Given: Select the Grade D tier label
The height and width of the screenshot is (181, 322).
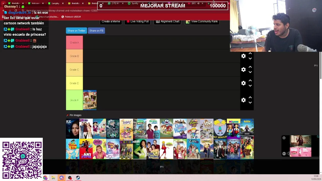Looking at the screenshot, I should pos(74,83).
